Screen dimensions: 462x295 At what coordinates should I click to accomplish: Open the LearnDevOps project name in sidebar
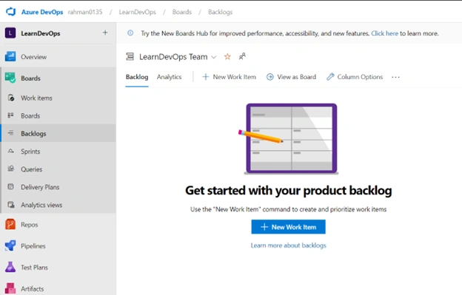click(x=41, y=33)
